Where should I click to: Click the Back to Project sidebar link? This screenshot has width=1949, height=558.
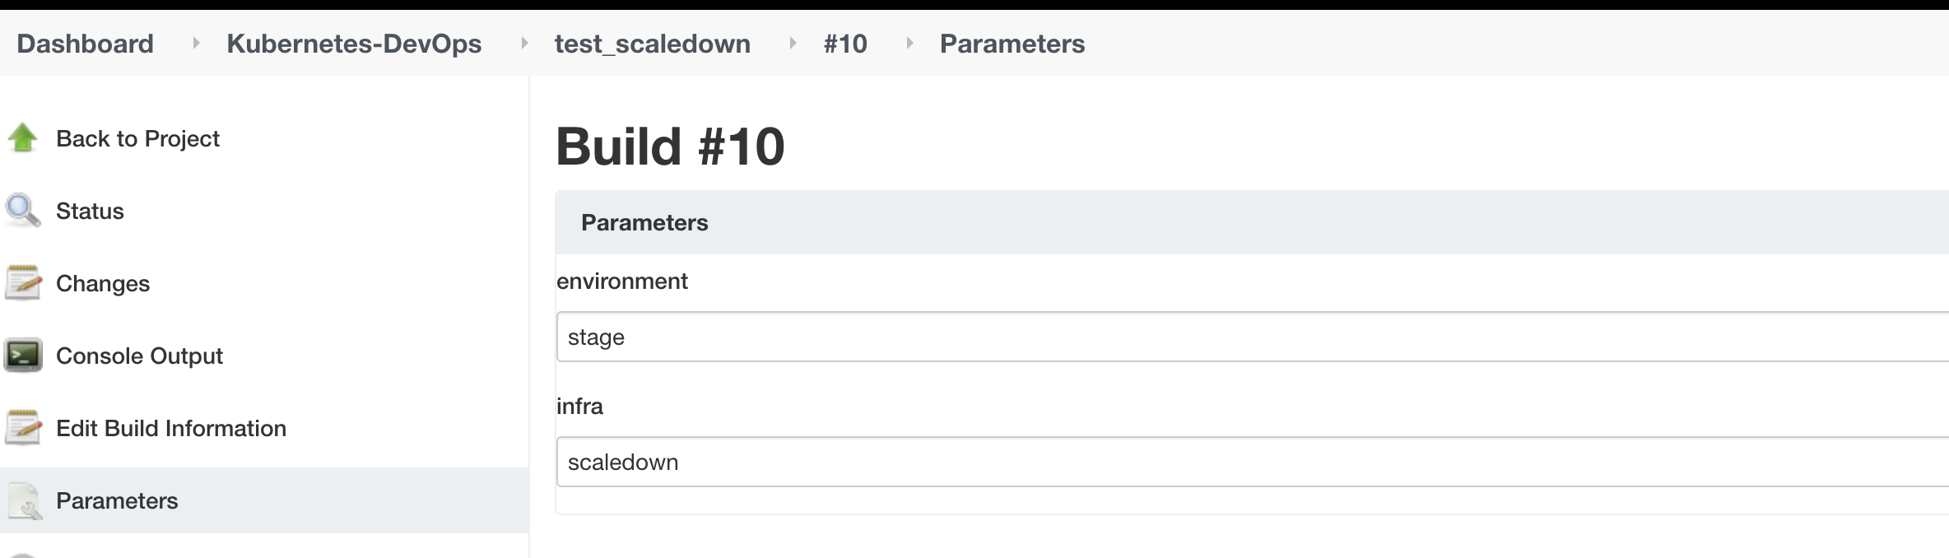[137, 137]
